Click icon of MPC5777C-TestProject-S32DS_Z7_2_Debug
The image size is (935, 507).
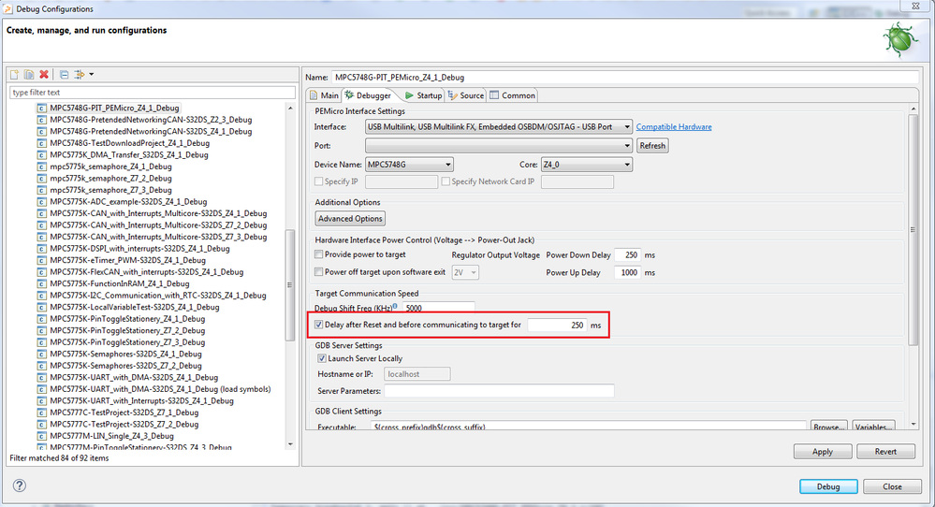(41, 424)
